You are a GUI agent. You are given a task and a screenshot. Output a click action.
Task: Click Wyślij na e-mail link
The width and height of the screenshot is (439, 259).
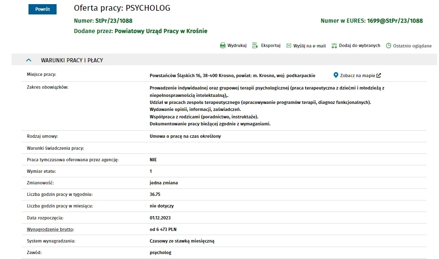309,46
